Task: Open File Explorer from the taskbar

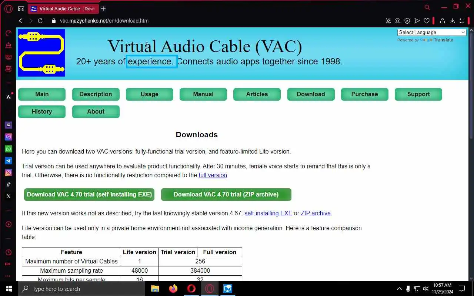Action: click(155, 289)
